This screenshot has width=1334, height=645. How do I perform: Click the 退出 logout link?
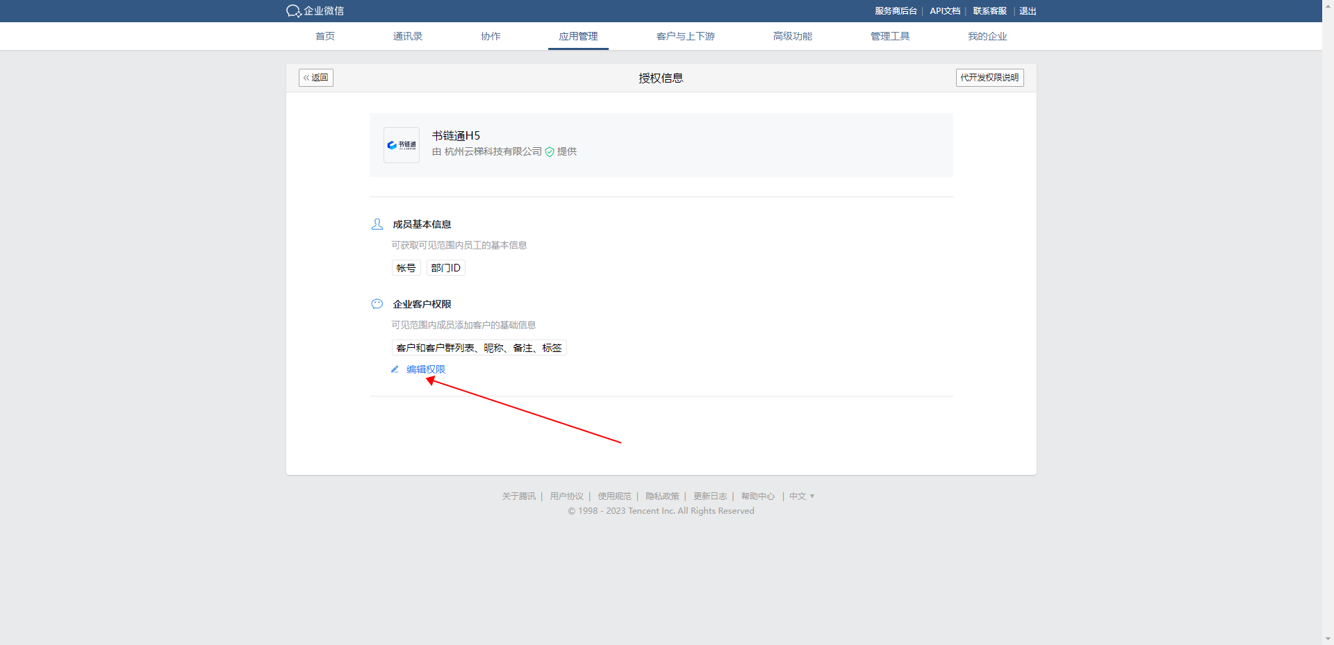(1028, 11)
